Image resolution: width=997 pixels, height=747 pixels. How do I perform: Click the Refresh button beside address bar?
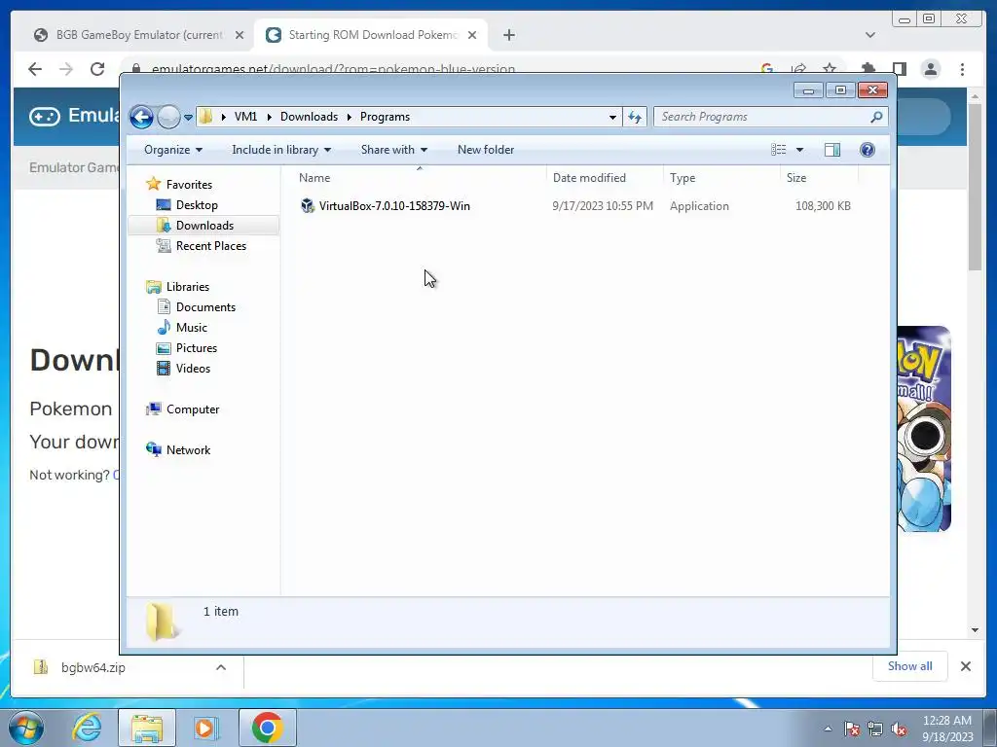[x=635, y=117]
